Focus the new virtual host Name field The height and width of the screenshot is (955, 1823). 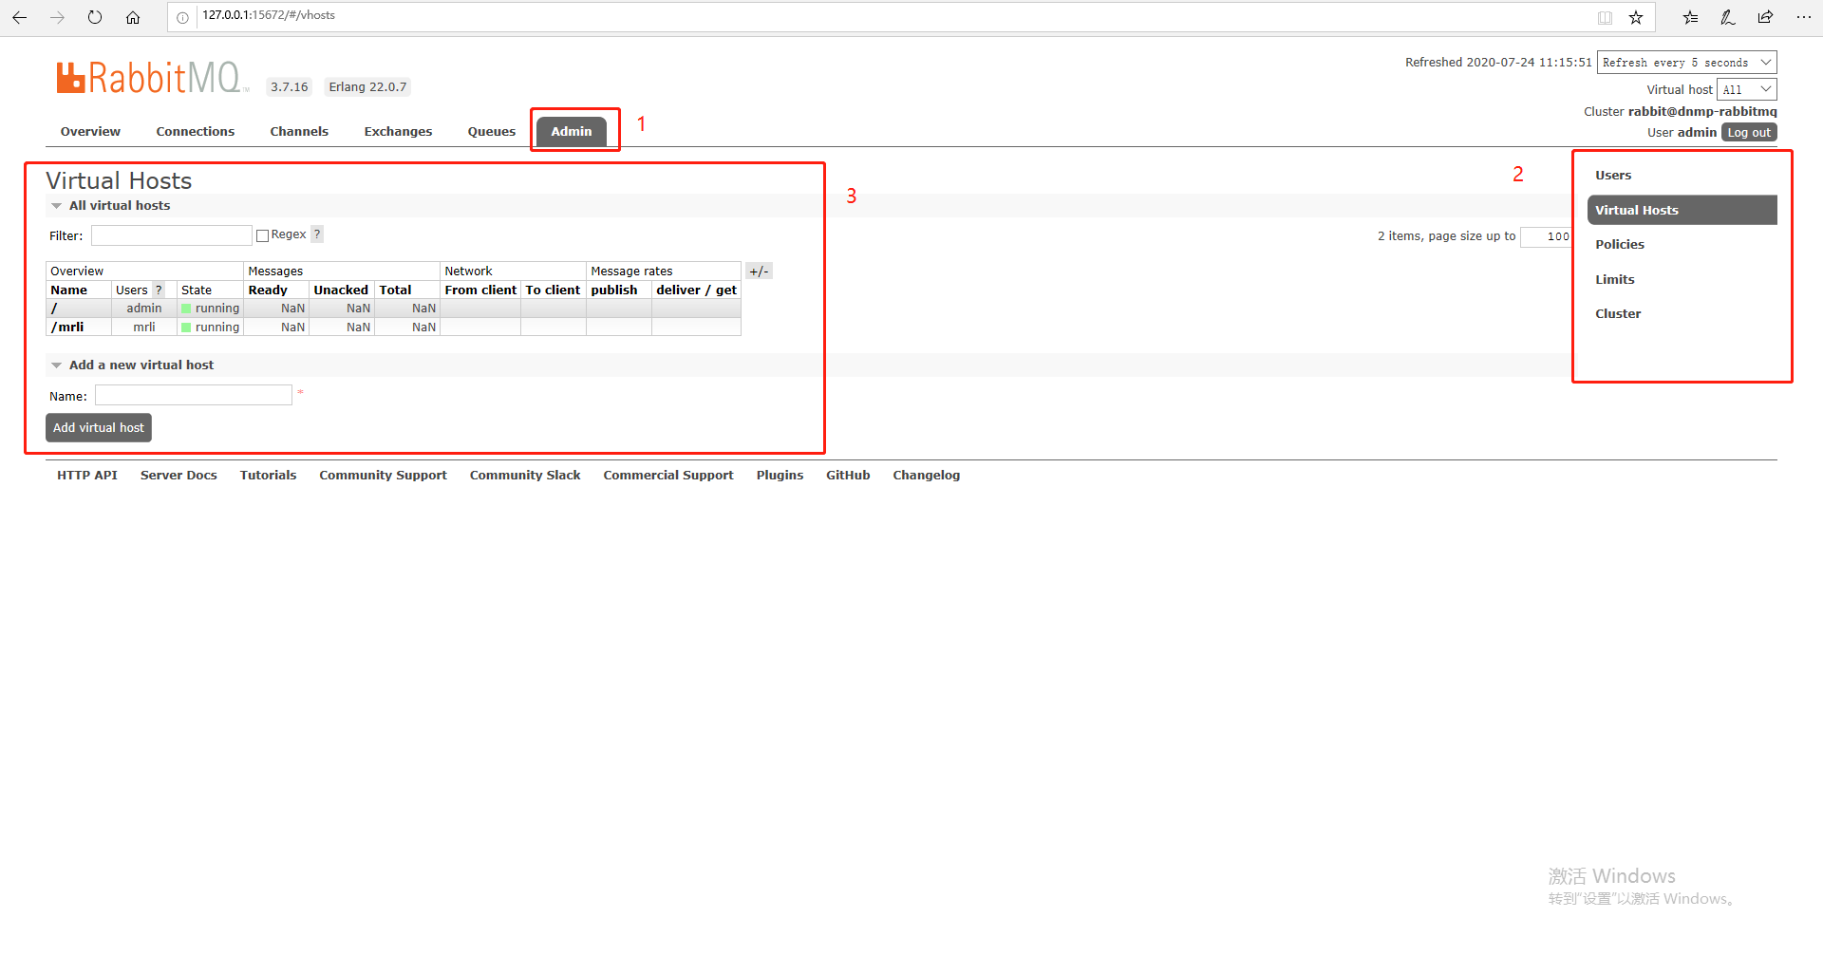[x=194, y=395]
